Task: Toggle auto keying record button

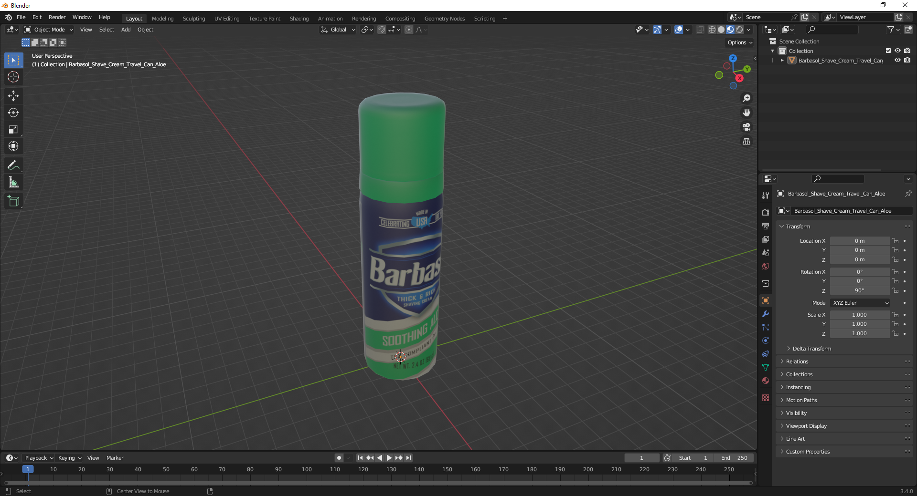Action: click(339, 458)
